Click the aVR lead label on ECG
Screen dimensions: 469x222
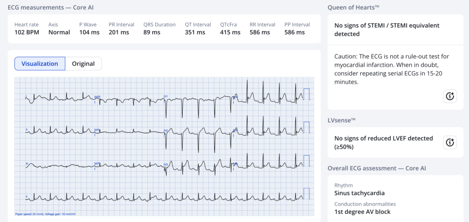point(97,97)
